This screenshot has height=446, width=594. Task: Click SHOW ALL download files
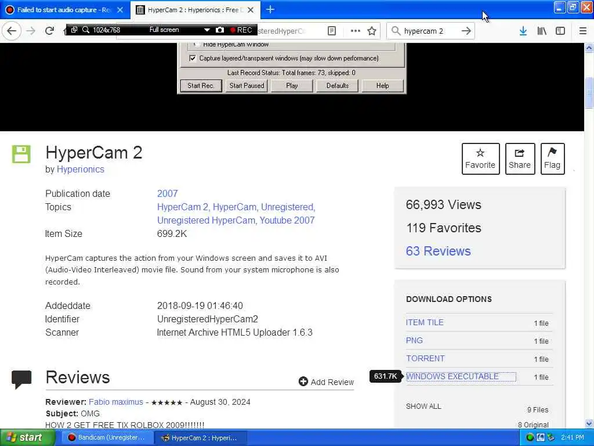tap(423, 406)
